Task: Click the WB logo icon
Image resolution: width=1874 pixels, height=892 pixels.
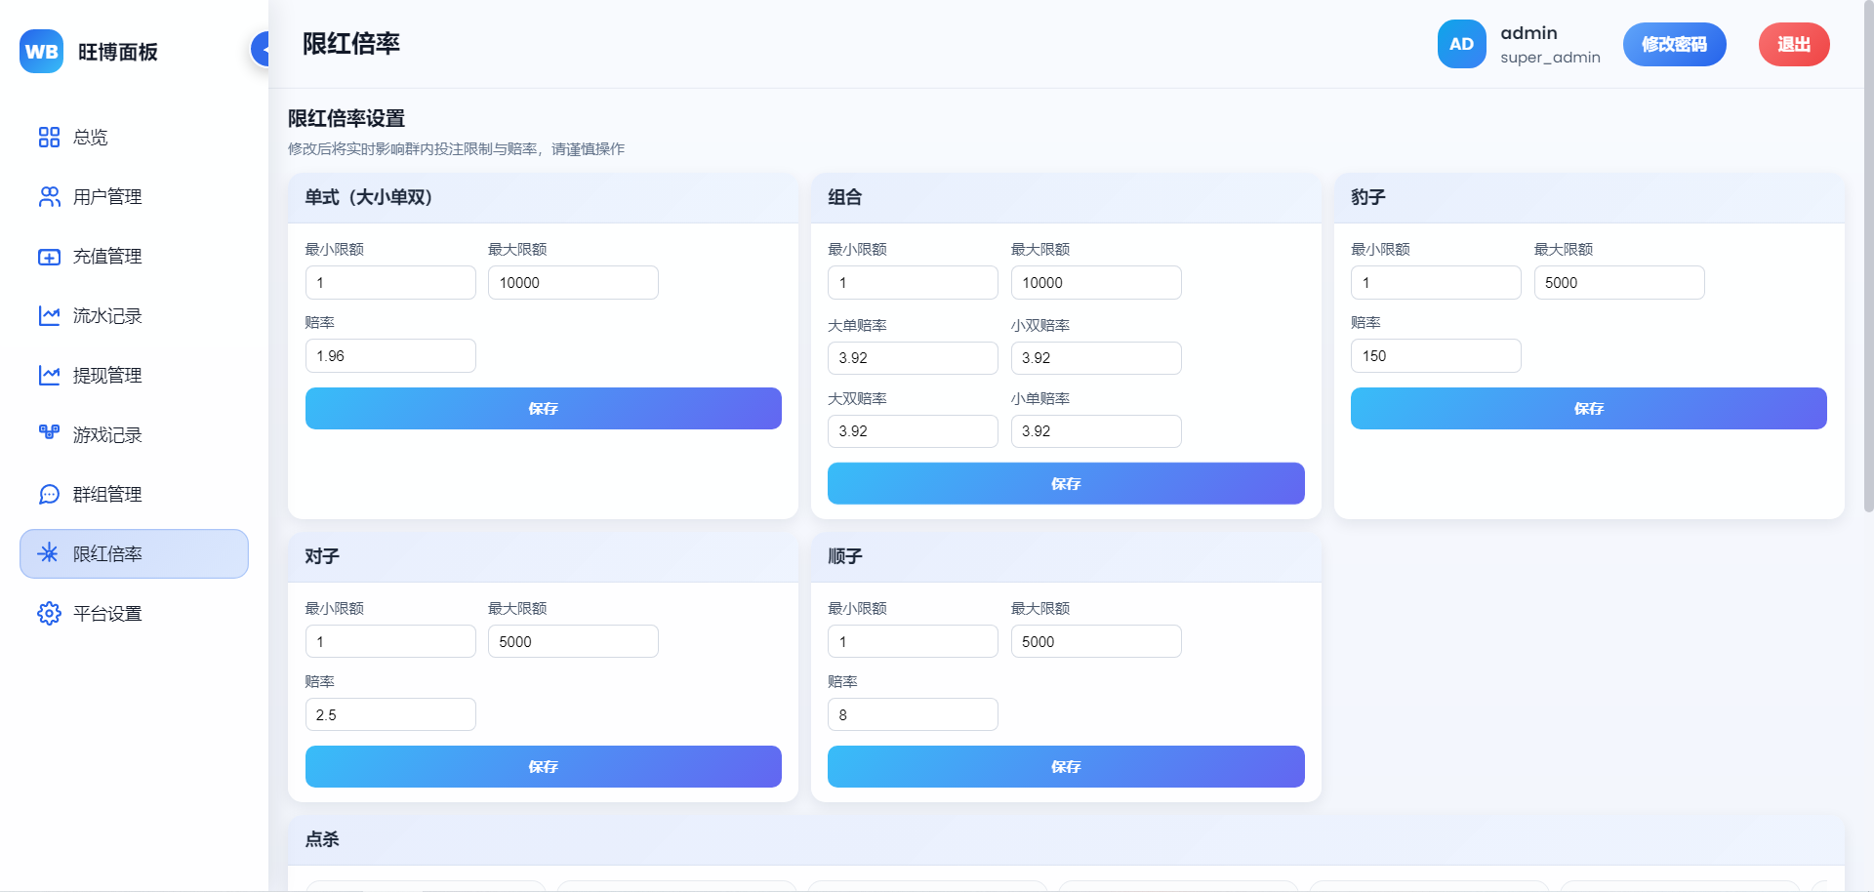Action: [x=41, y=52]
